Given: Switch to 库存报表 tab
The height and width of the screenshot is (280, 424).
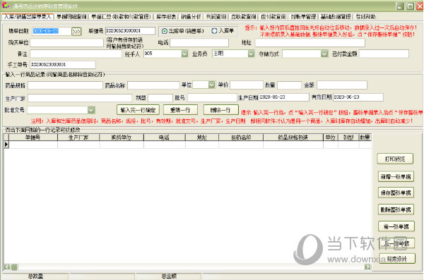Looking at the screenshot, I should click(166, 17).
